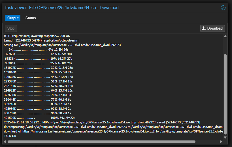
Task: Click the 98304K 25% progress line
Action: coord(39,63)
